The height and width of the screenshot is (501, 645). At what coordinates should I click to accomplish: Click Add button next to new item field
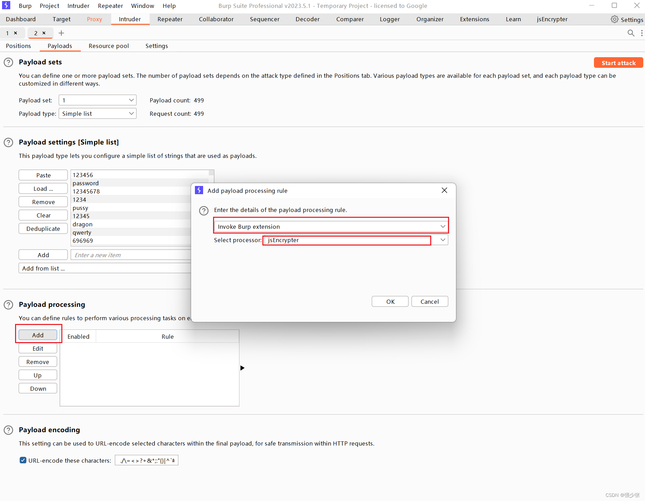tap(43, 255)
